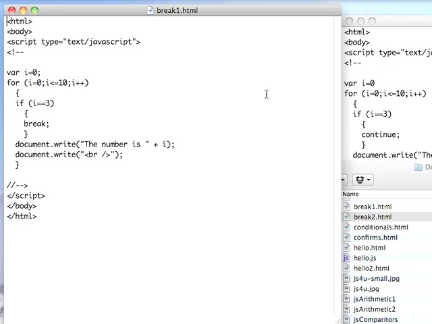This screenshot has height=324, width=432.
Task: Click the hello2.html file icon
Action: 346,268
